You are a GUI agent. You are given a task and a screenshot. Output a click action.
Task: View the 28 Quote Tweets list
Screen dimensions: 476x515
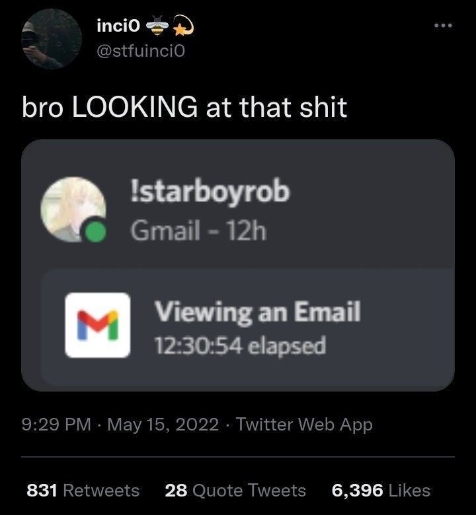(235, 491)
